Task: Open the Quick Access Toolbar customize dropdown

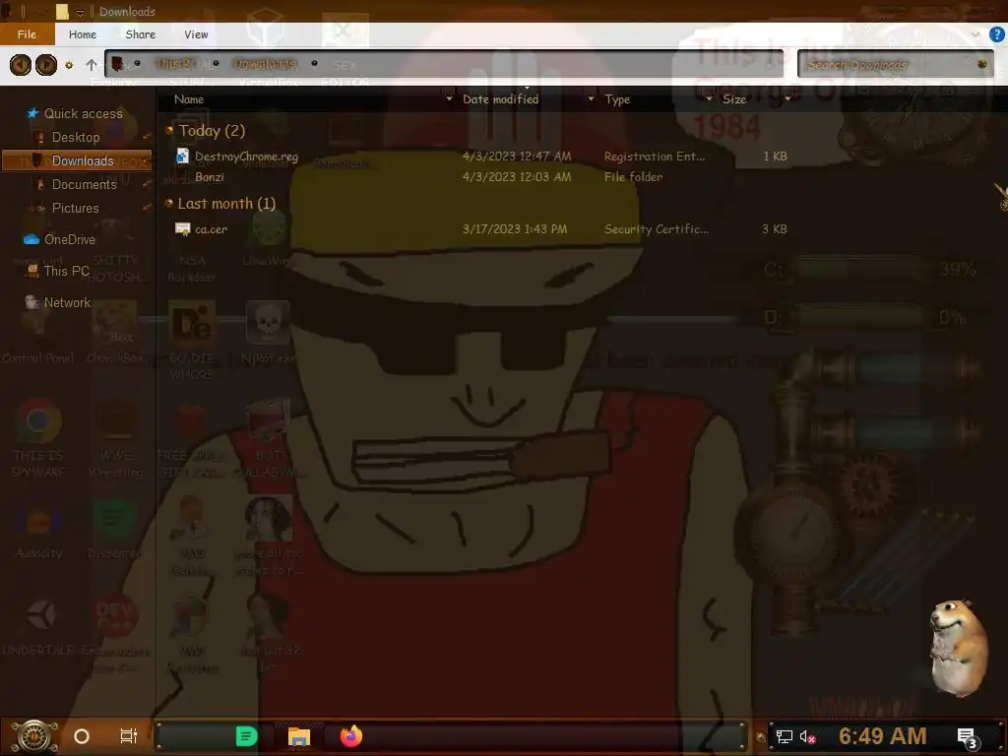Action: [81, 12]
